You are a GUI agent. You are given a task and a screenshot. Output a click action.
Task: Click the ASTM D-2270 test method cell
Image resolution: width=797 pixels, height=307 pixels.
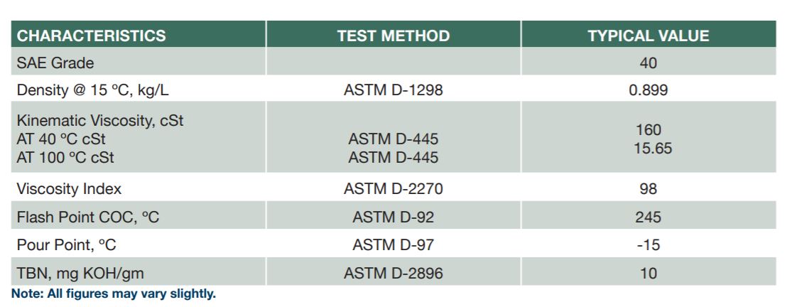393,189
